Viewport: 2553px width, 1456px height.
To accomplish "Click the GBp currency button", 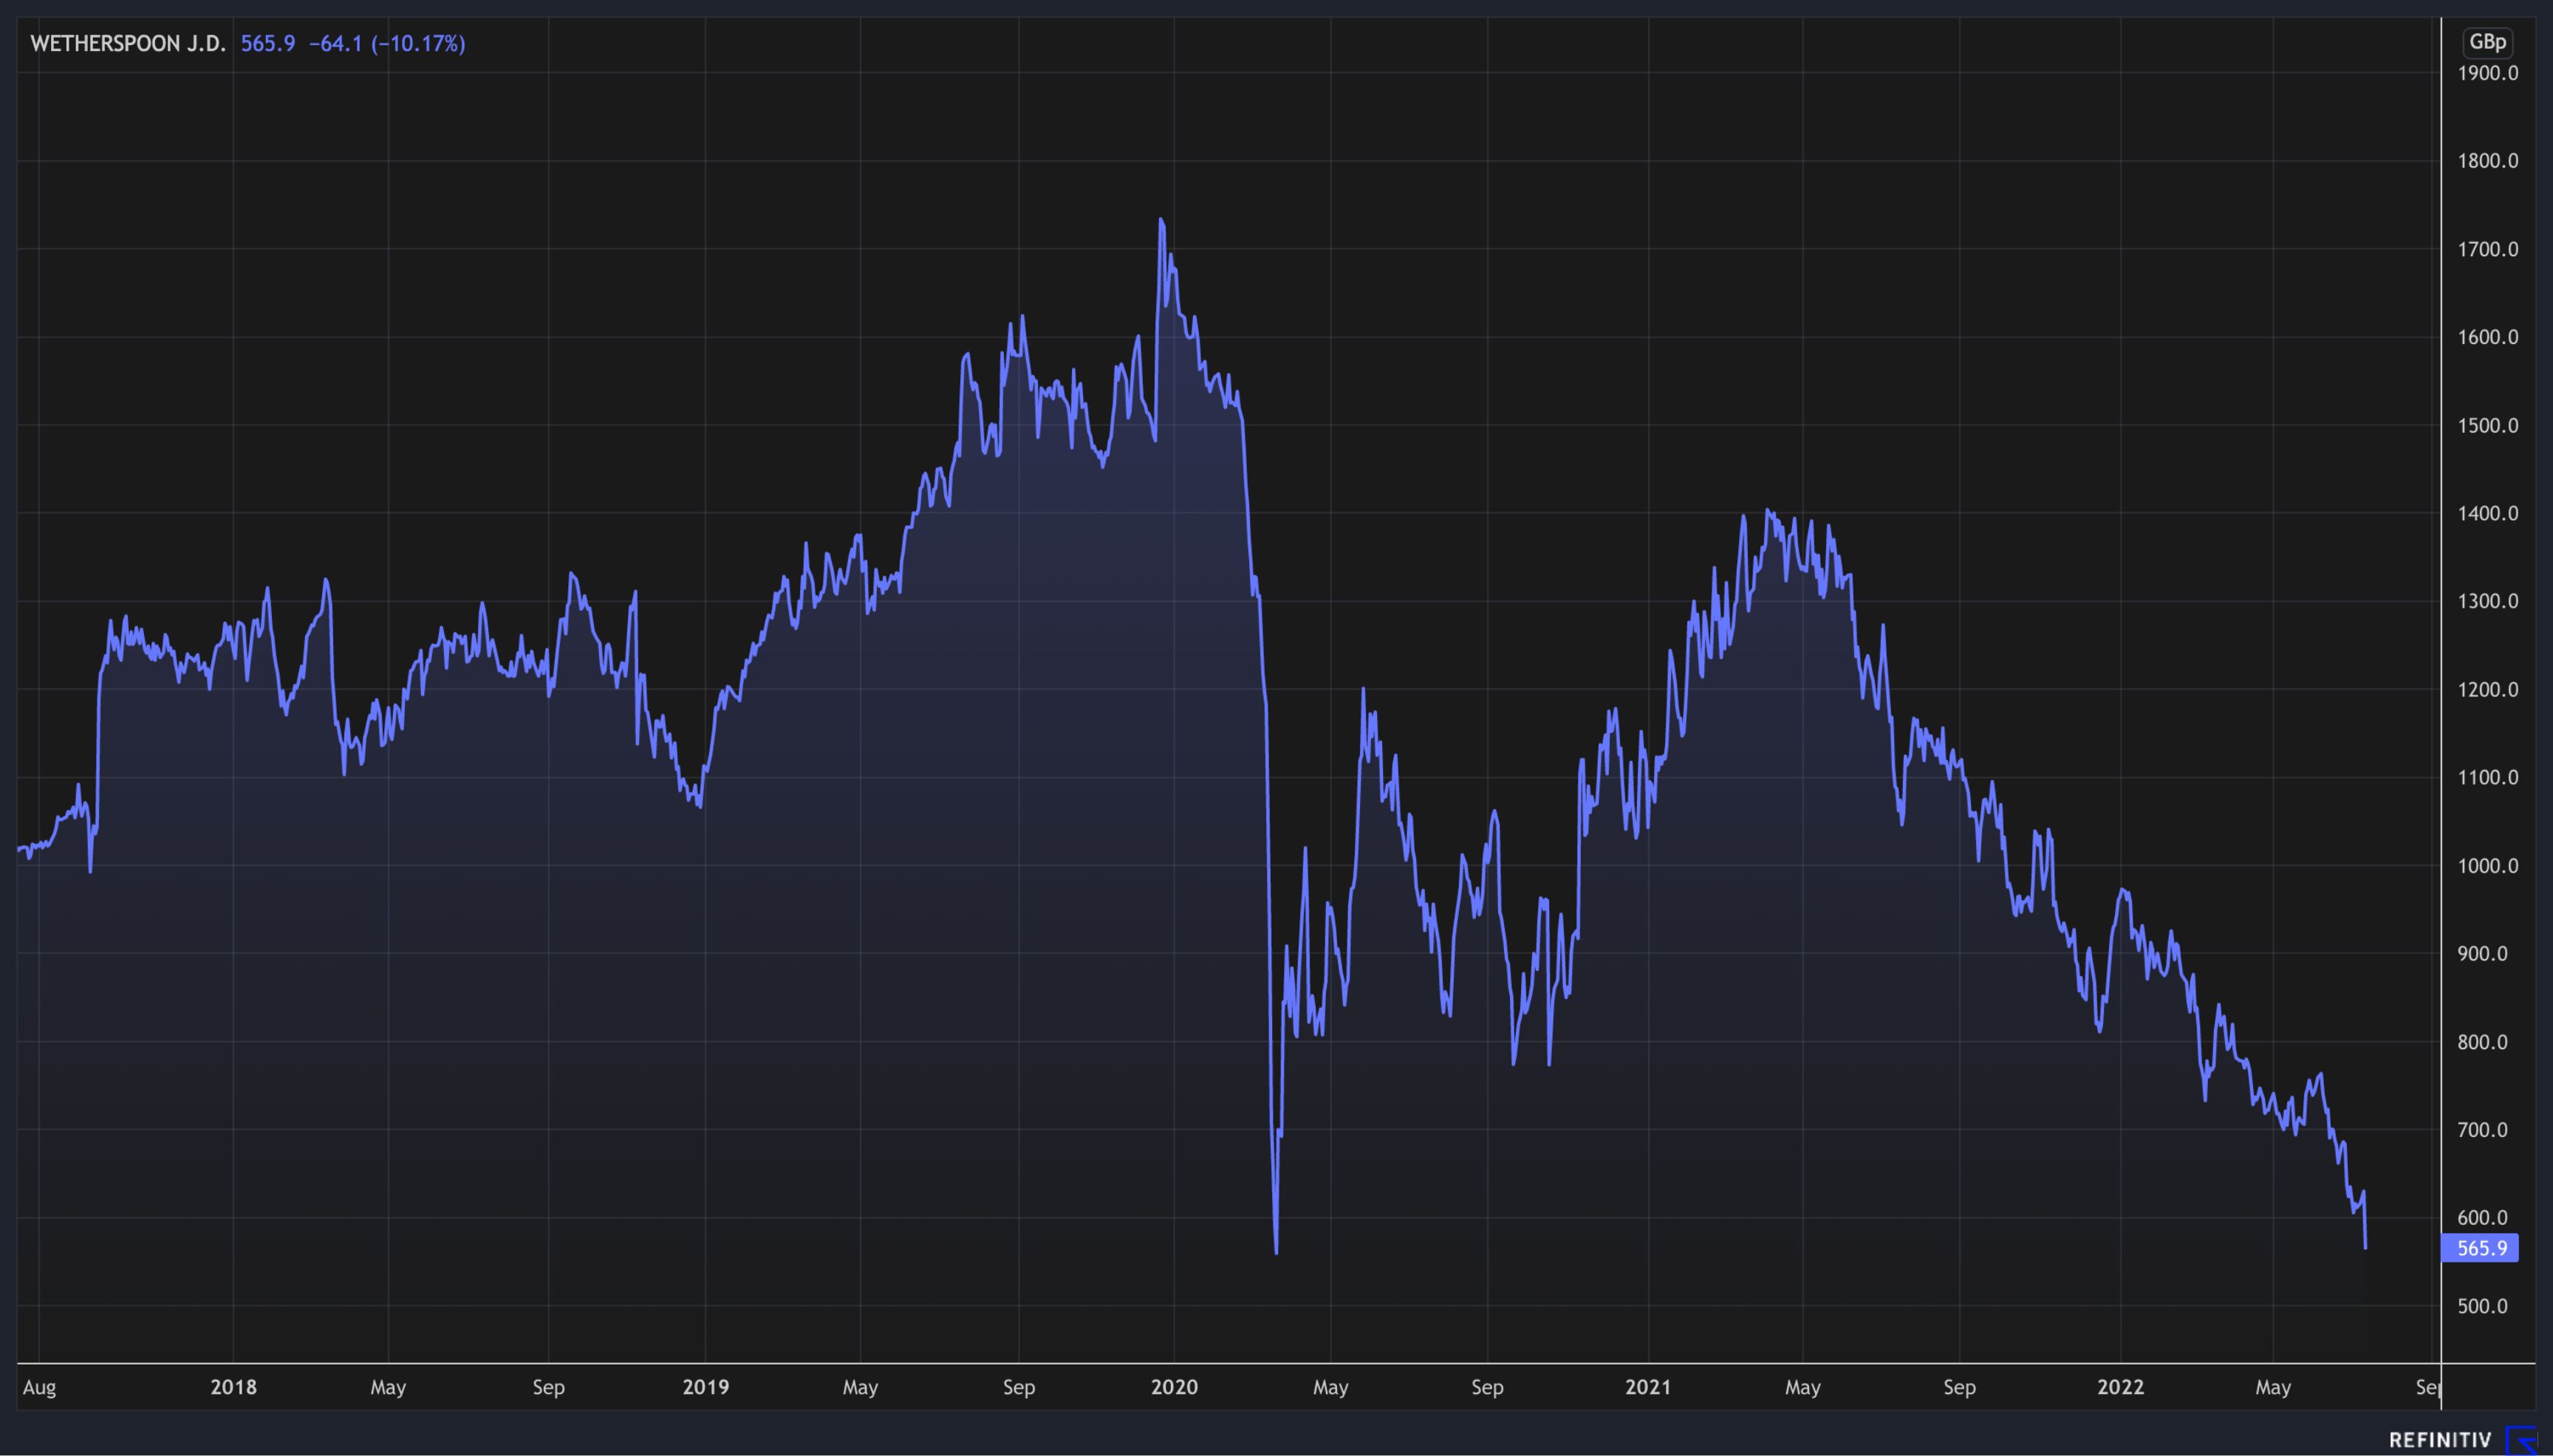I will [2487, 42].
